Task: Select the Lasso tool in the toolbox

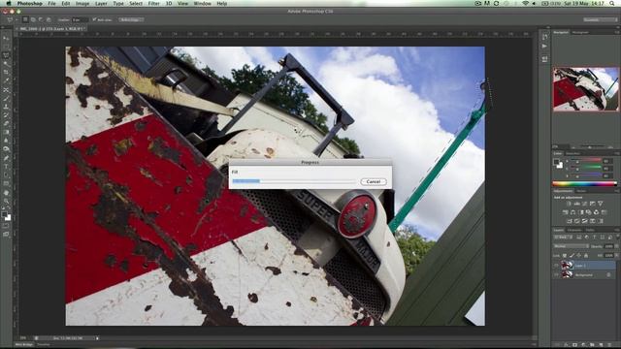Action: coord(6,56)
